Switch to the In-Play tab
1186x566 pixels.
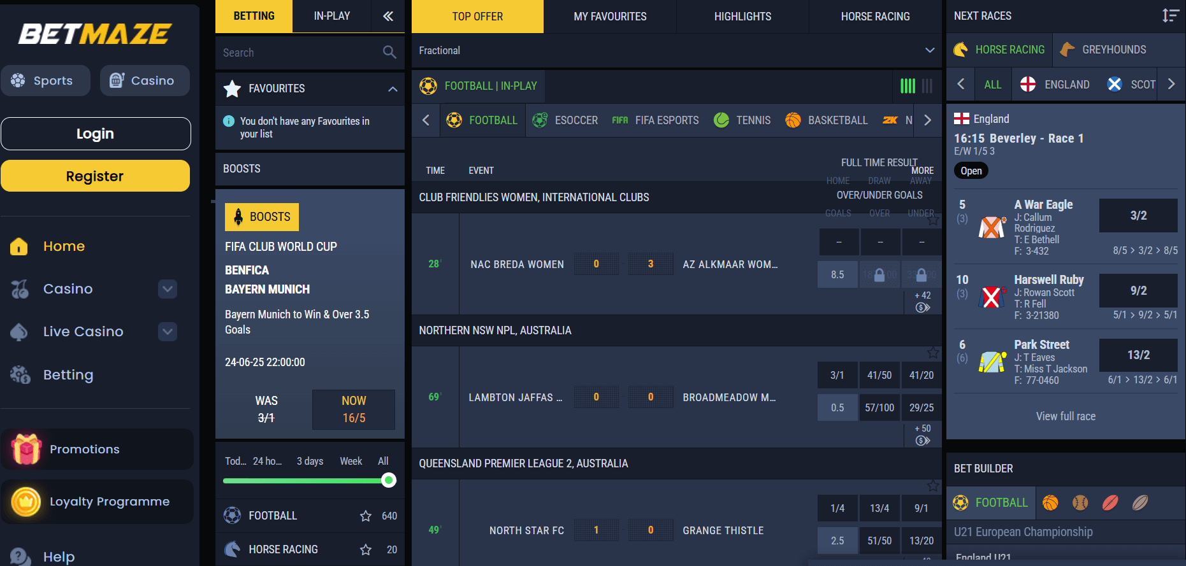click(x=331, y=17)
